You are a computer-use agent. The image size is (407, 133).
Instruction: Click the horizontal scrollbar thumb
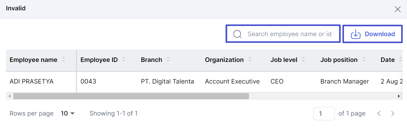coord(131,96)
